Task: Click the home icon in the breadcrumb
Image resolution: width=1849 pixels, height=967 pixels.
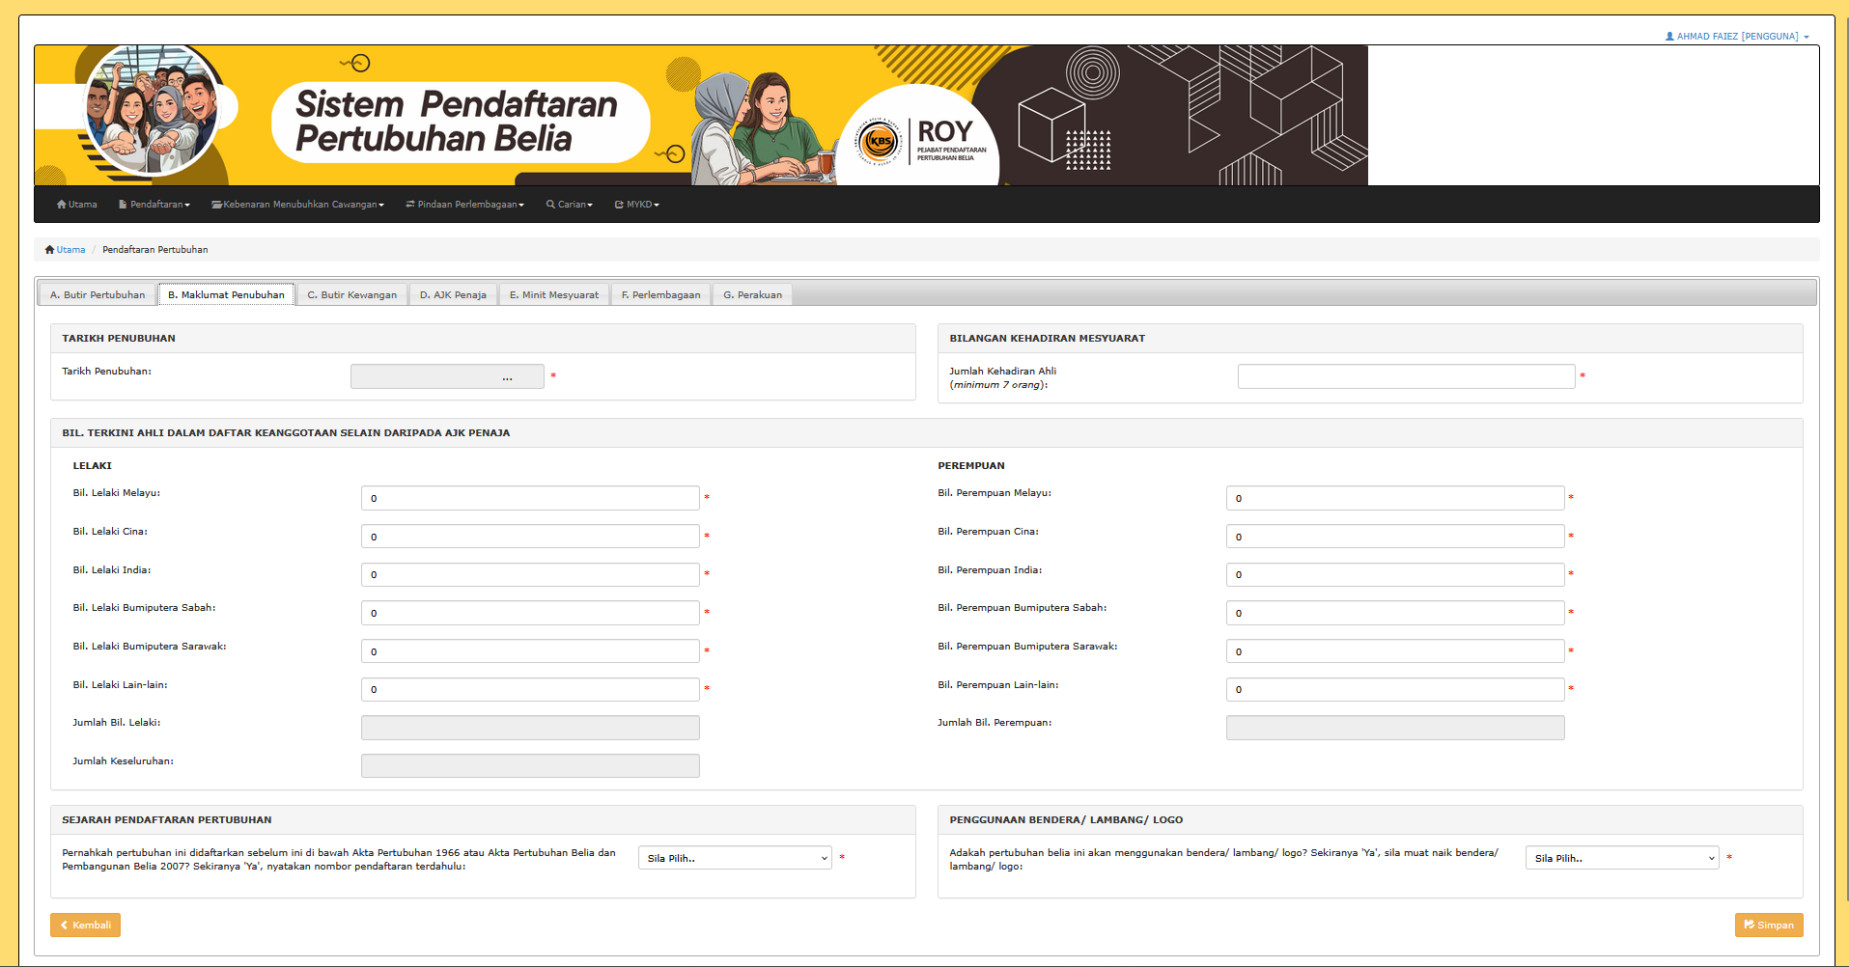Action: (x=49, y=250)
